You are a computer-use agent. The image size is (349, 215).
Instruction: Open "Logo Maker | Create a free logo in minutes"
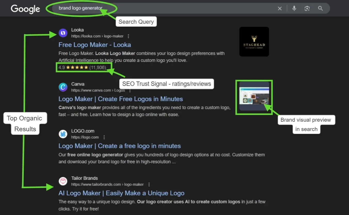(x=119, y=146)
